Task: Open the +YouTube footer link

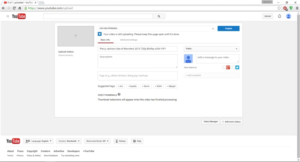Action: [89, 151]
